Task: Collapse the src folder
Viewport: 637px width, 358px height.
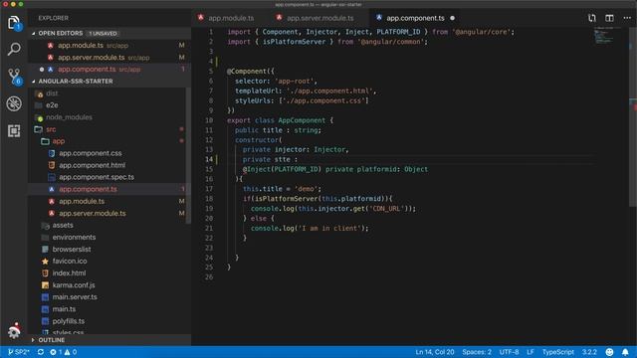Action: (x=51, y=129)
